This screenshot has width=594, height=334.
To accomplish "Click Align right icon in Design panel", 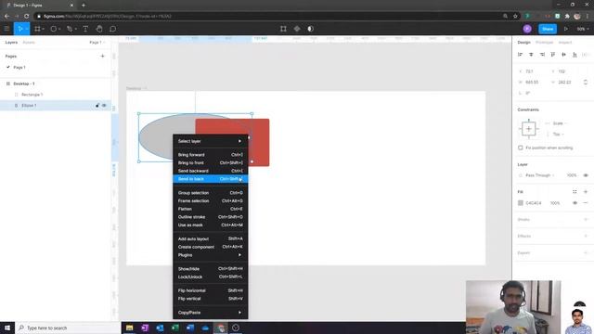I will [x=542, y=55].
